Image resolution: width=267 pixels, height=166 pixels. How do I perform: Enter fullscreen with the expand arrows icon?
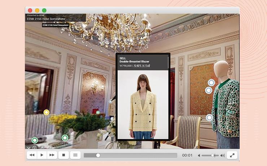pyautogui.click(x=232, y=155)
